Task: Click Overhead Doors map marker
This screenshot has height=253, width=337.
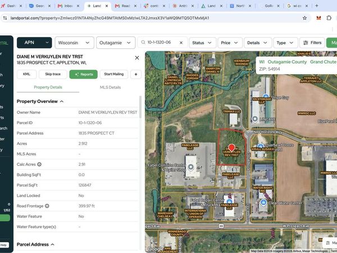Action: 260,146
